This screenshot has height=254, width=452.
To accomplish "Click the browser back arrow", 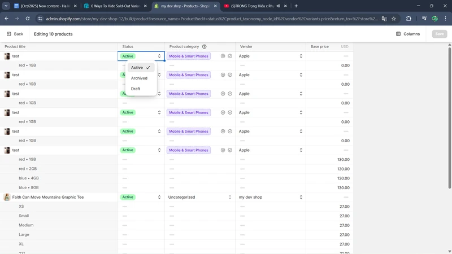I will pyautogui.click(x=7, y=19).
